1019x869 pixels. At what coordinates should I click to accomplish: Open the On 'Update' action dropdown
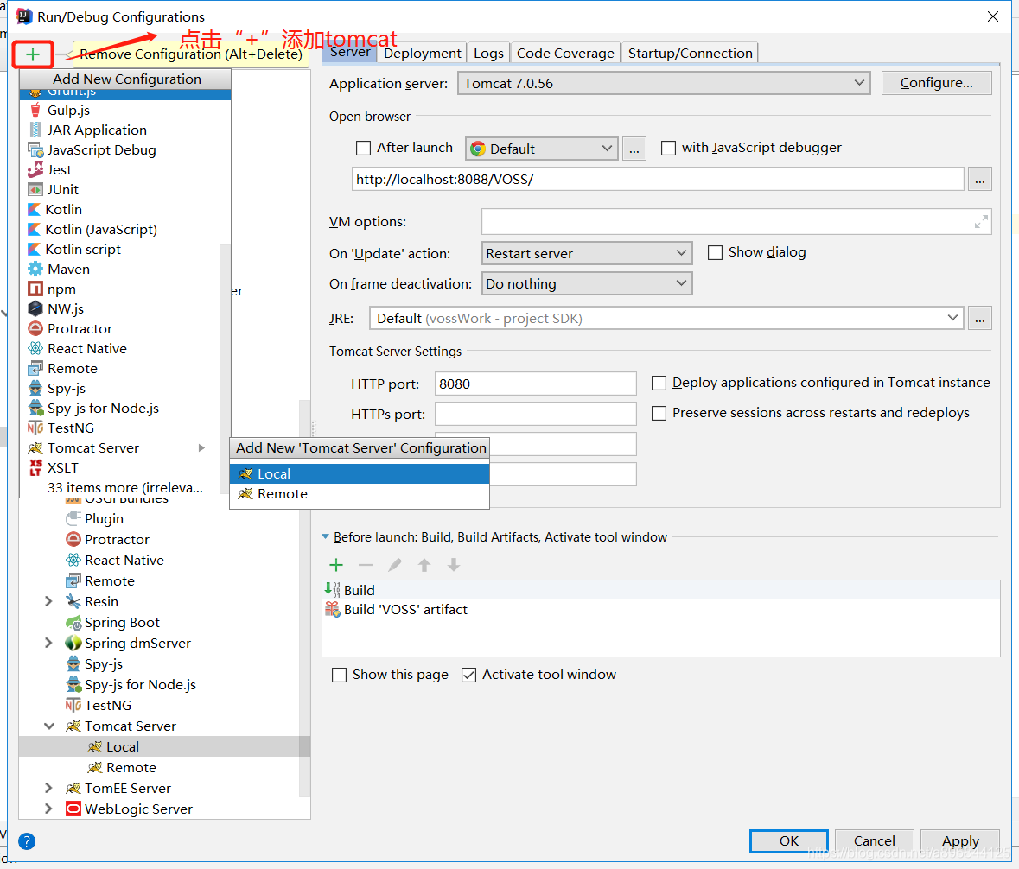click(x=587, y=252)
